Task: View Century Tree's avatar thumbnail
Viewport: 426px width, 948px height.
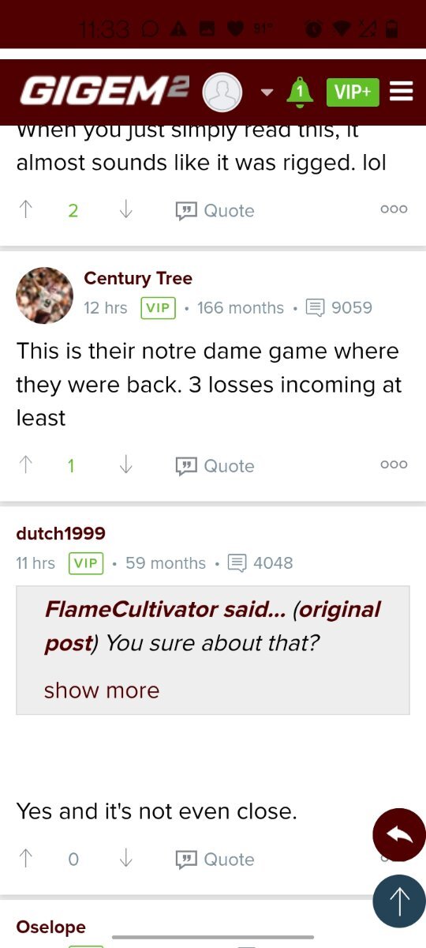Action: point(44,295)
